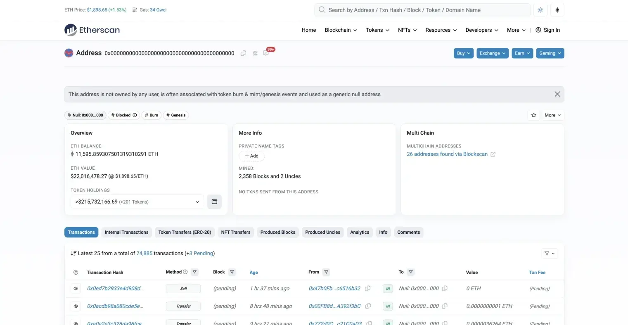Click the Burn tag
The height and width of the screenshot is (325, 628).
coord(152,115)
